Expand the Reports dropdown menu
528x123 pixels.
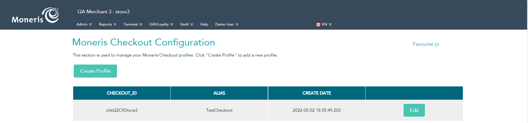click(x=108, y=24)
